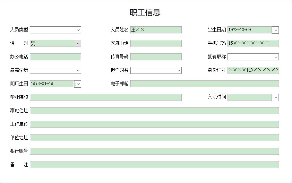
Task: Focus the 家庭电话 input field
Action: click(x=156, y=43)
